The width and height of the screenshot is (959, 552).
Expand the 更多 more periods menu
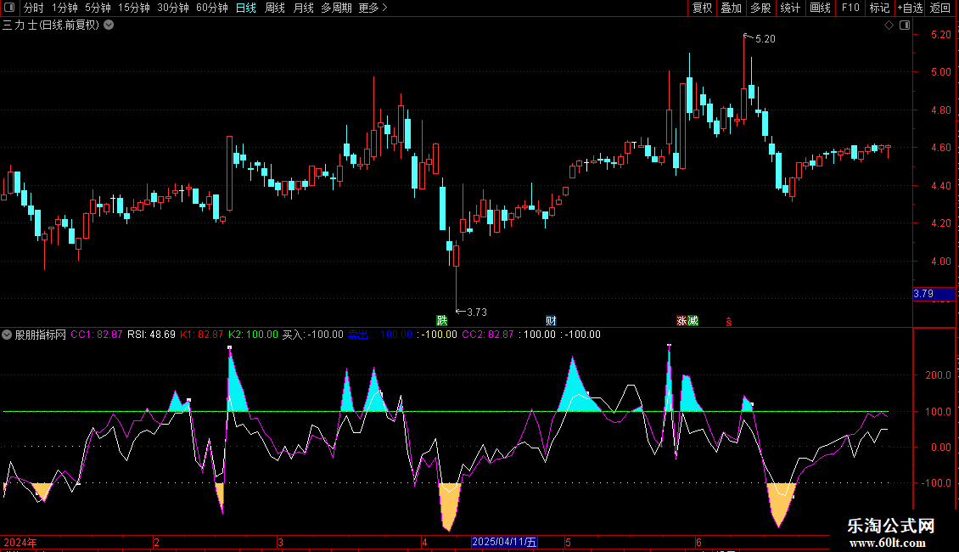tap(373, 8)
